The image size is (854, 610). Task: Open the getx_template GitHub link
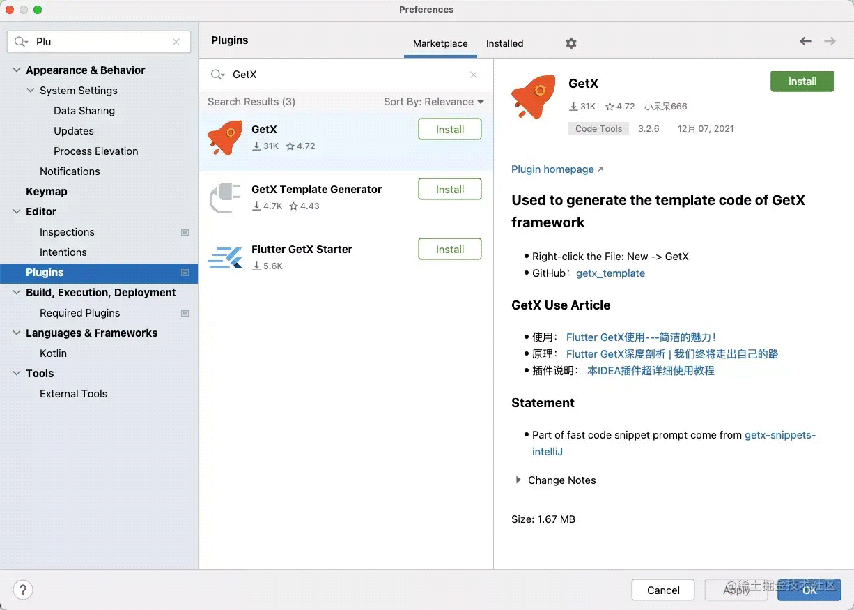coord(610,273)
